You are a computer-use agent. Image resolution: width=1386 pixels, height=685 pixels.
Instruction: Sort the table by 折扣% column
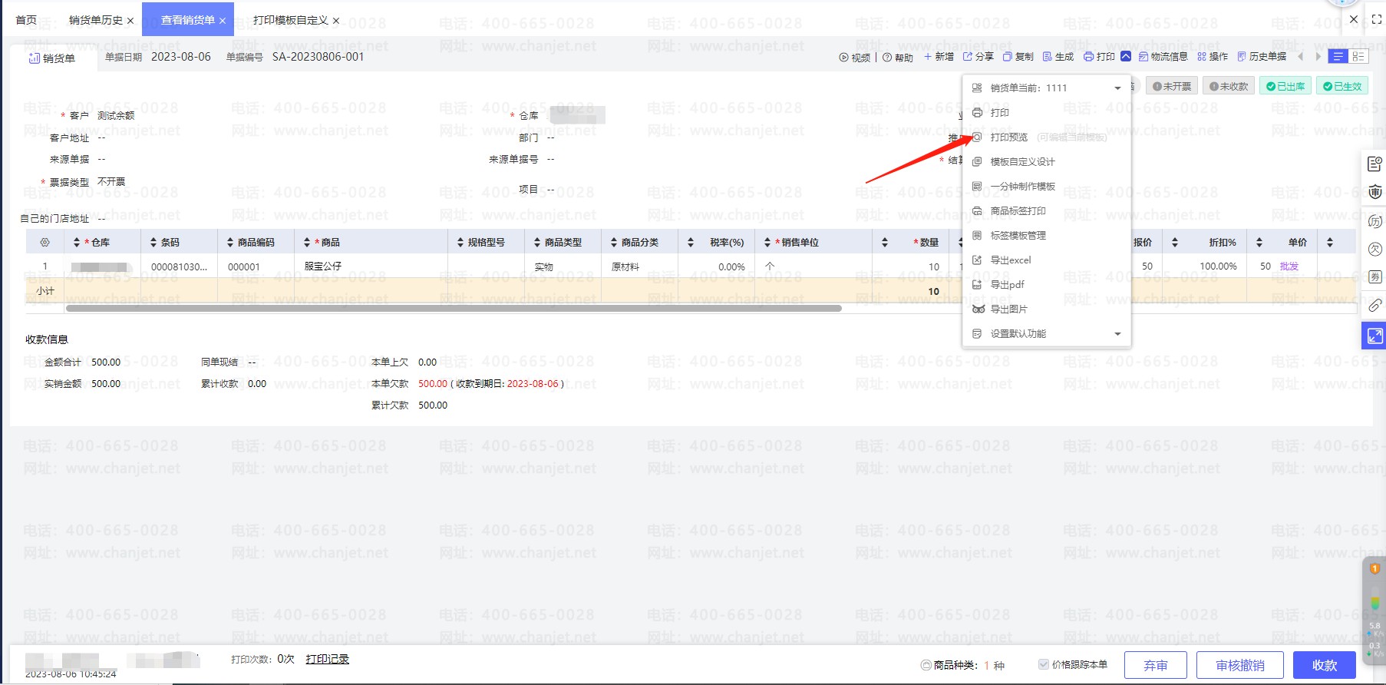pos(1175,243)
